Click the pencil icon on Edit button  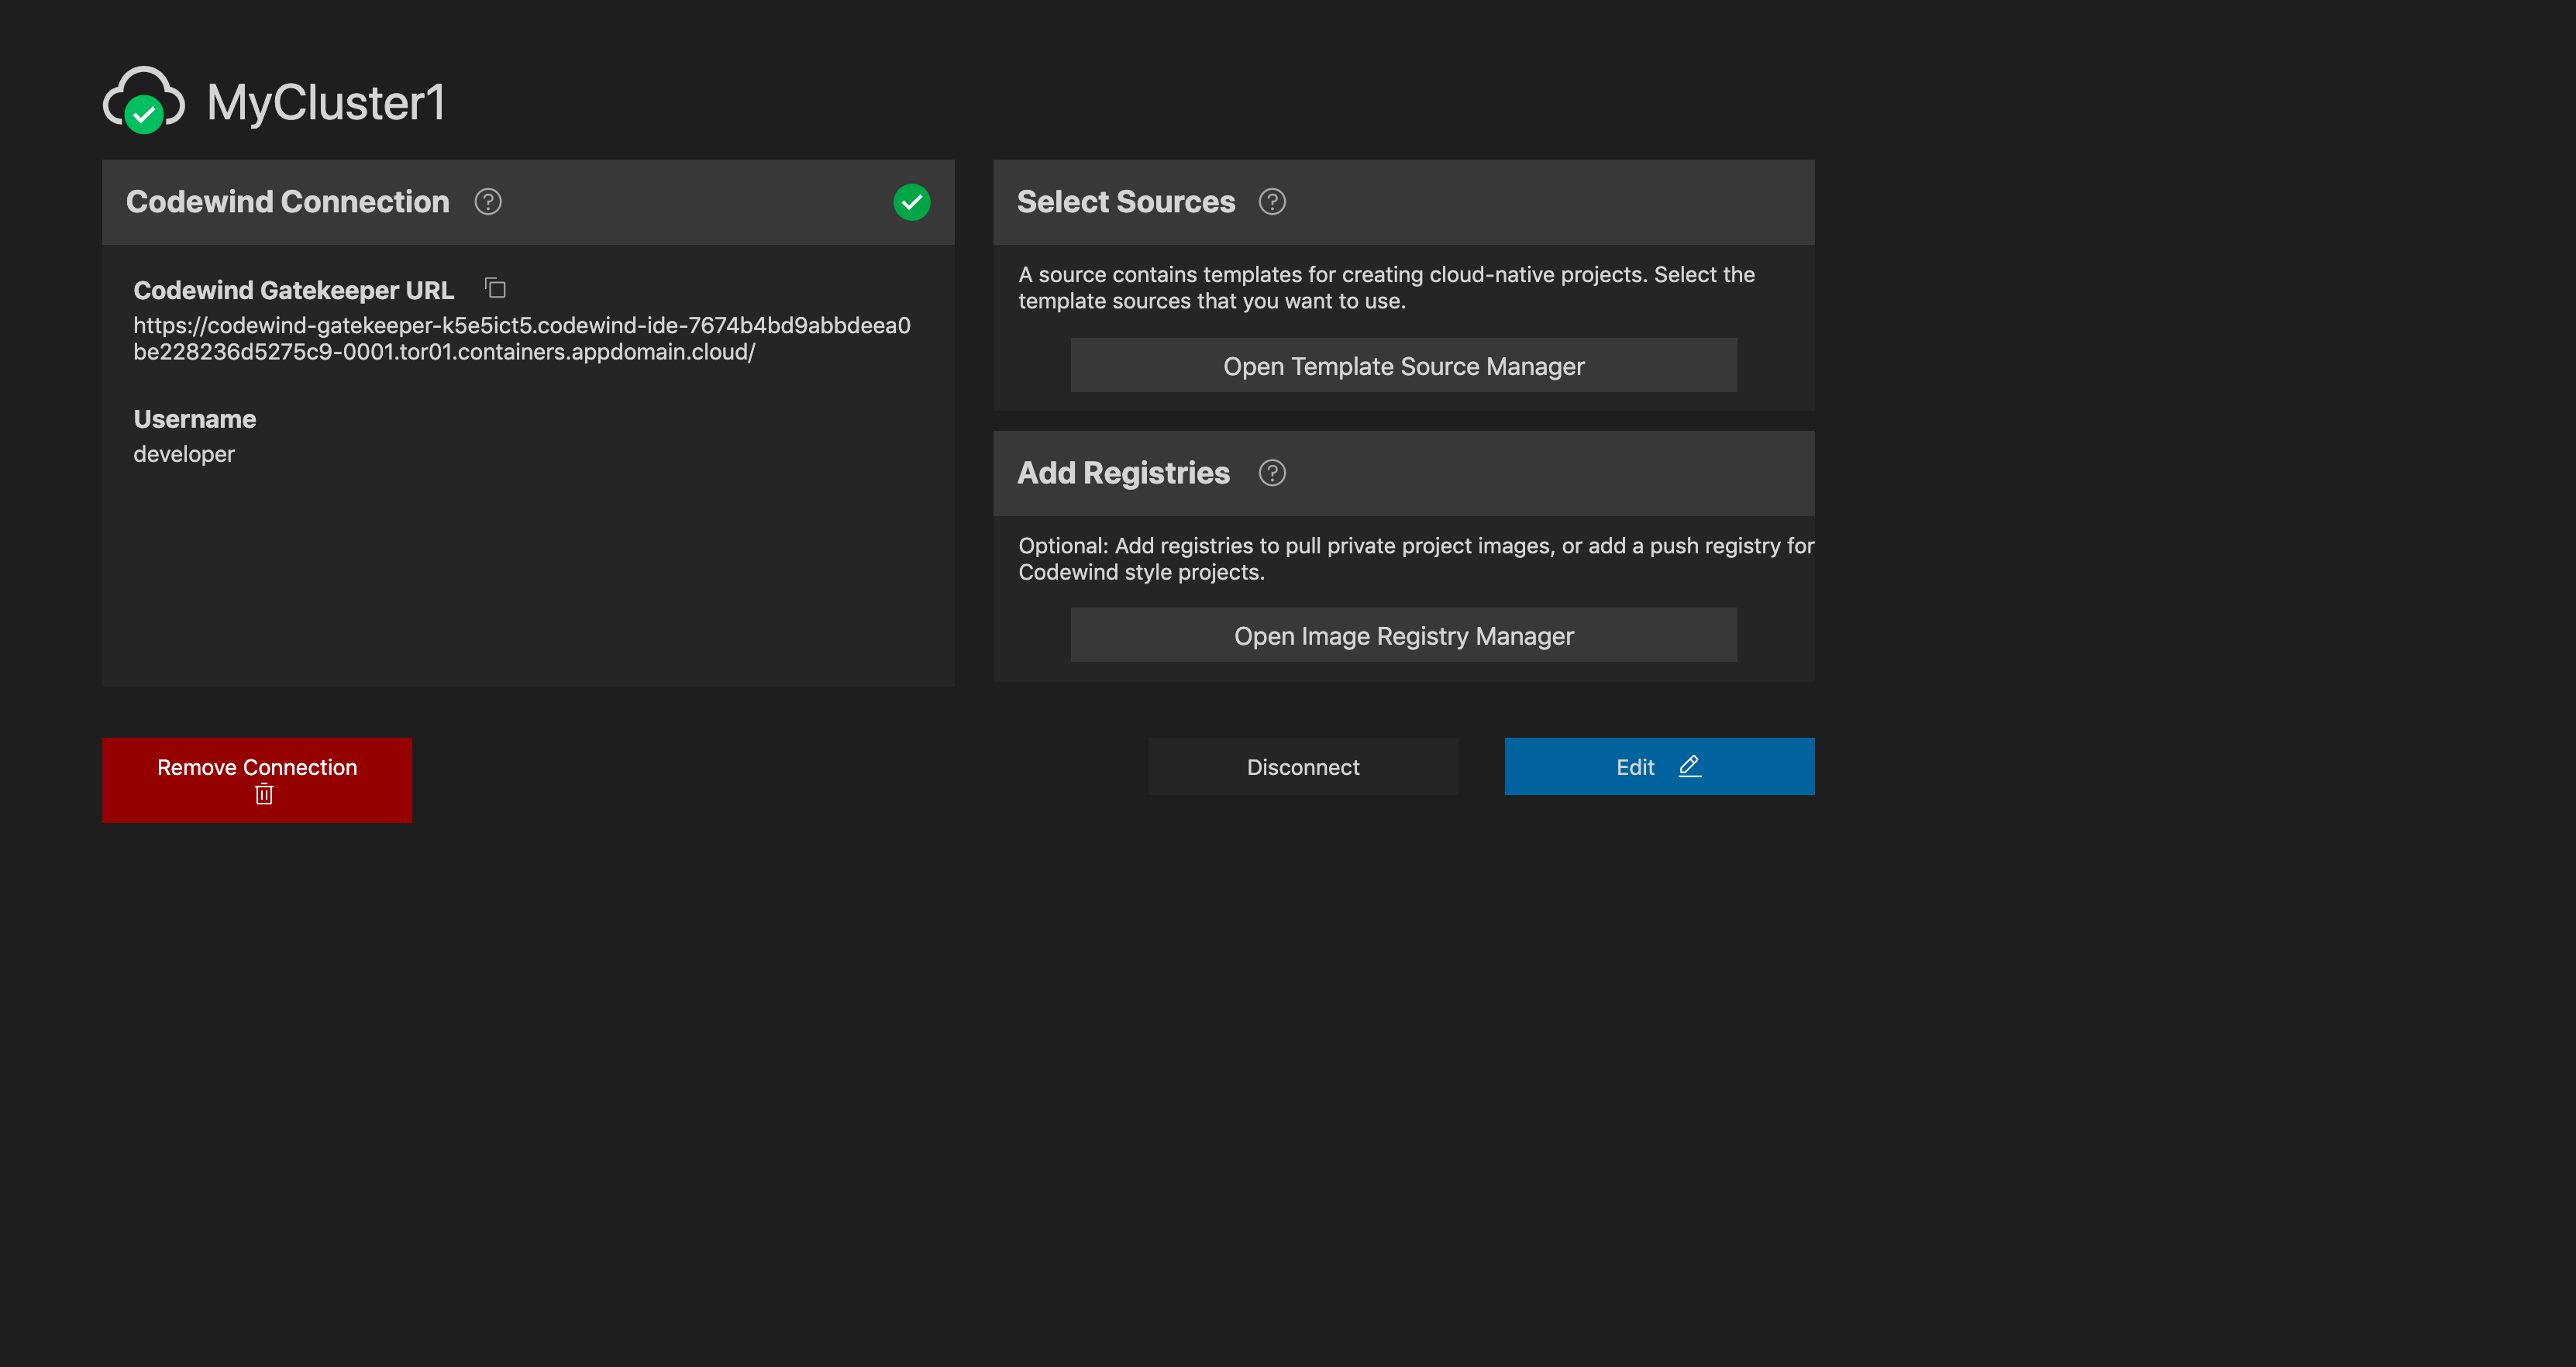pos(1690,766)
